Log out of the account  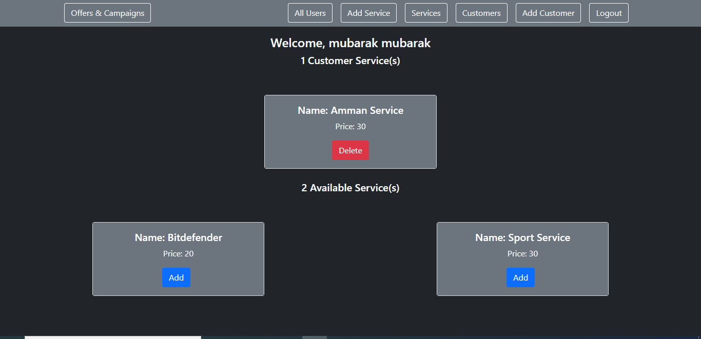point(609,13)
